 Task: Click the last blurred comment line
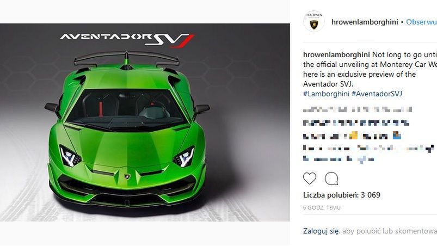pos(338,159)
